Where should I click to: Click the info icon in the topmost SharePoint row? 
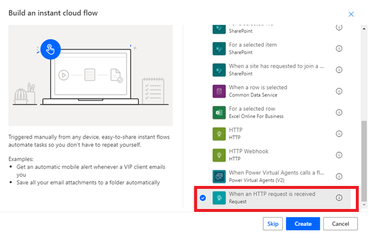pos(339,27)
